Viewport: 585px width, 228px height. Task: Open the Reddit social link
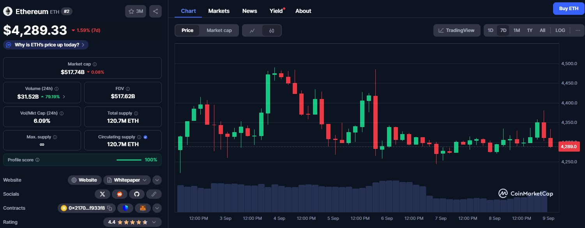click(x=120, y=194)
